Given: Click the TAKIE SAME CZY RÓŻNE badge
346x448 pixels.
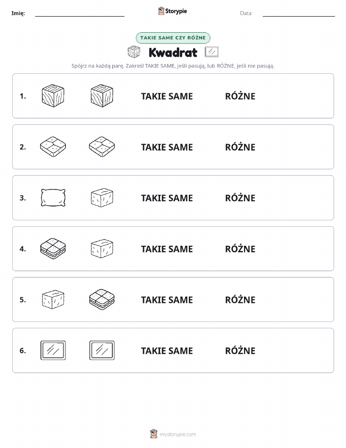Looking at the screenshot, I should tap(173, 38).
